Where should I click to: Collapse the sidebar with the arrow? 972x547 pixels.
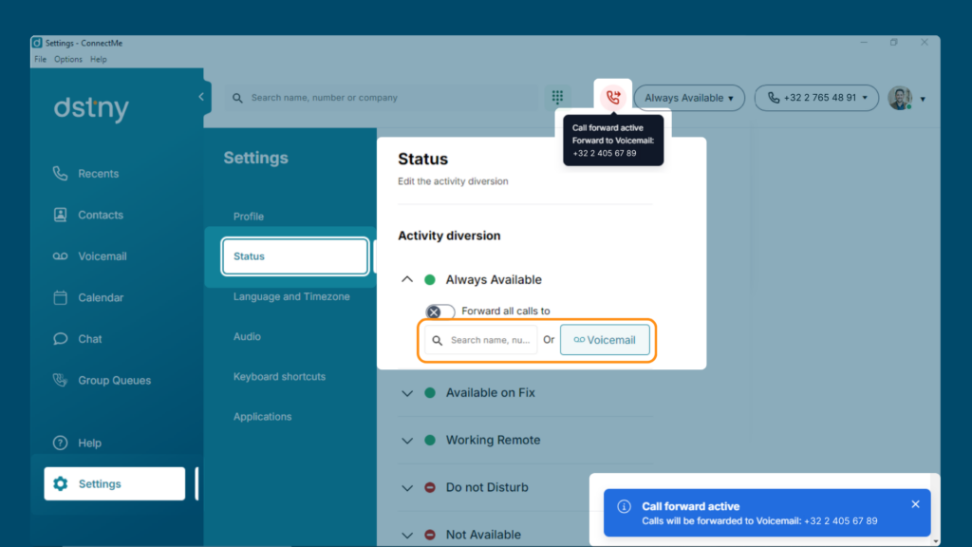click(201, 97)
